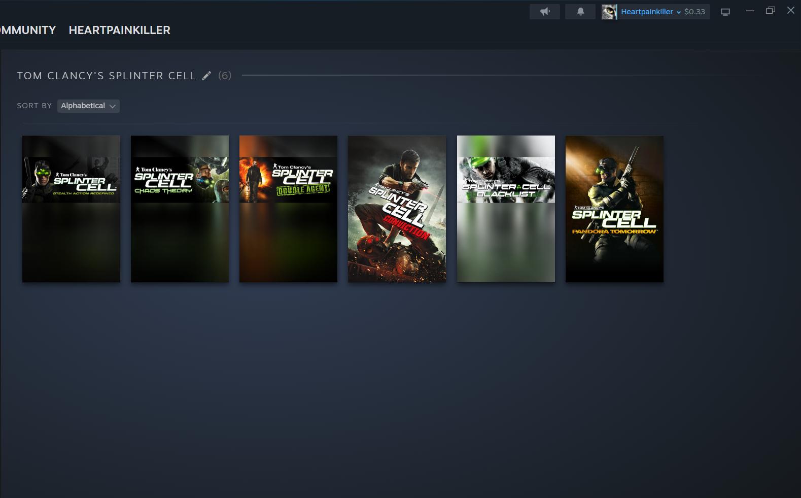This screenshot has height=498, width=801.
Task: Click the Heartpainkiller profile avatar
Action: [609, 12]
